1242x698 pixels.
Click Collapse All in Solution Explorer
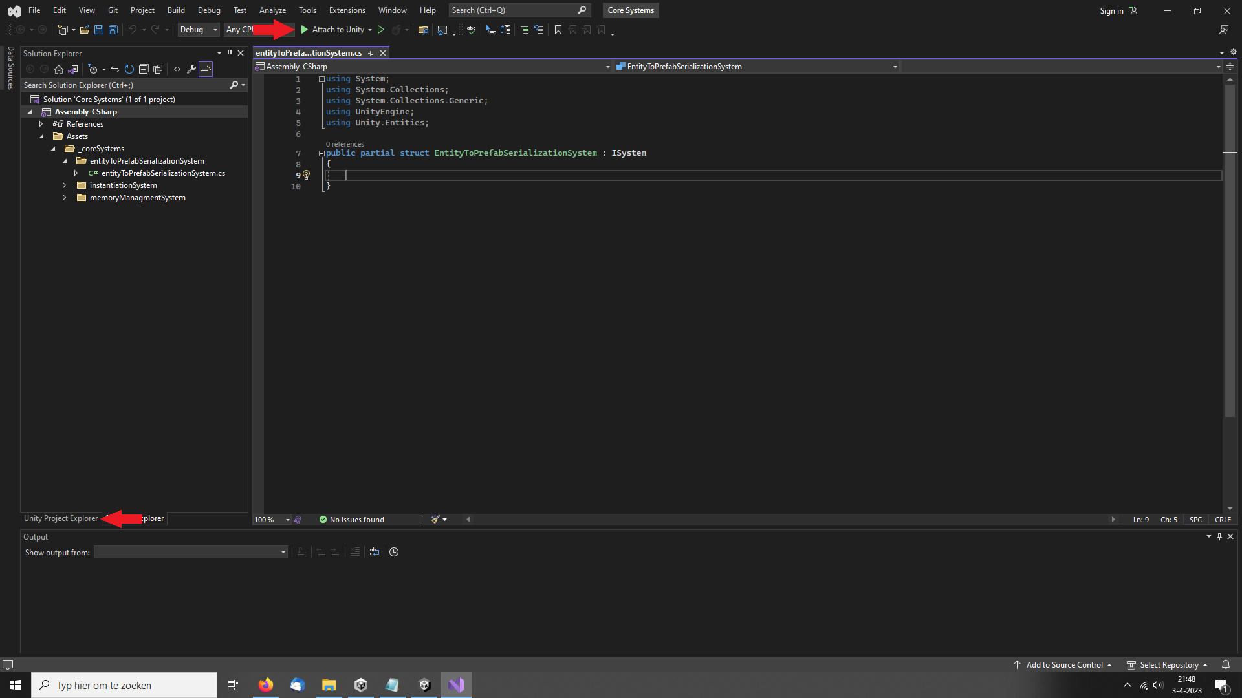click(x=144, y=69)
